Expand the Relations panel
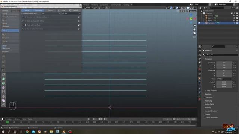This screenshot has height=134, width=239. coord(208,94)
